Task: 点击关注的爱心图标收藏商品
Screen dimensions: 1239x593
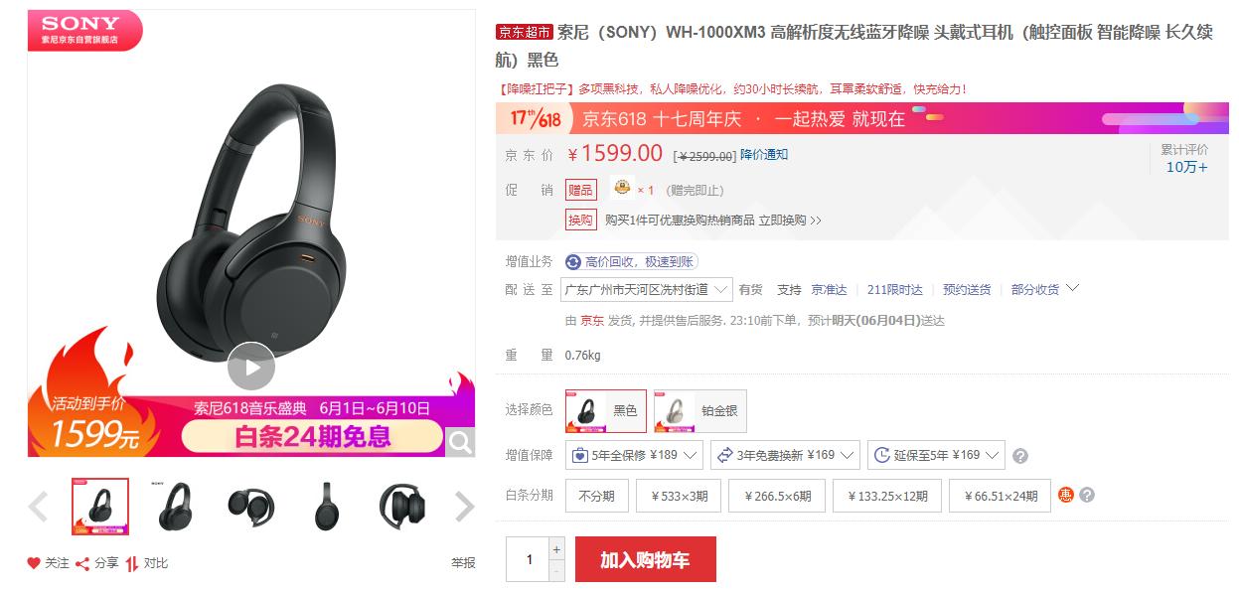Action: 35,561
